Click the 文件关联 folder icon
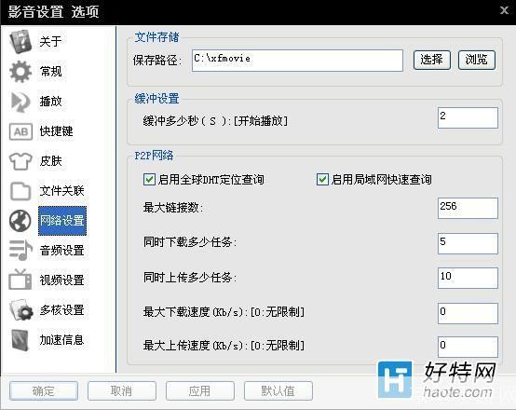Screen dimensions: 516x410 pos(20,191)
